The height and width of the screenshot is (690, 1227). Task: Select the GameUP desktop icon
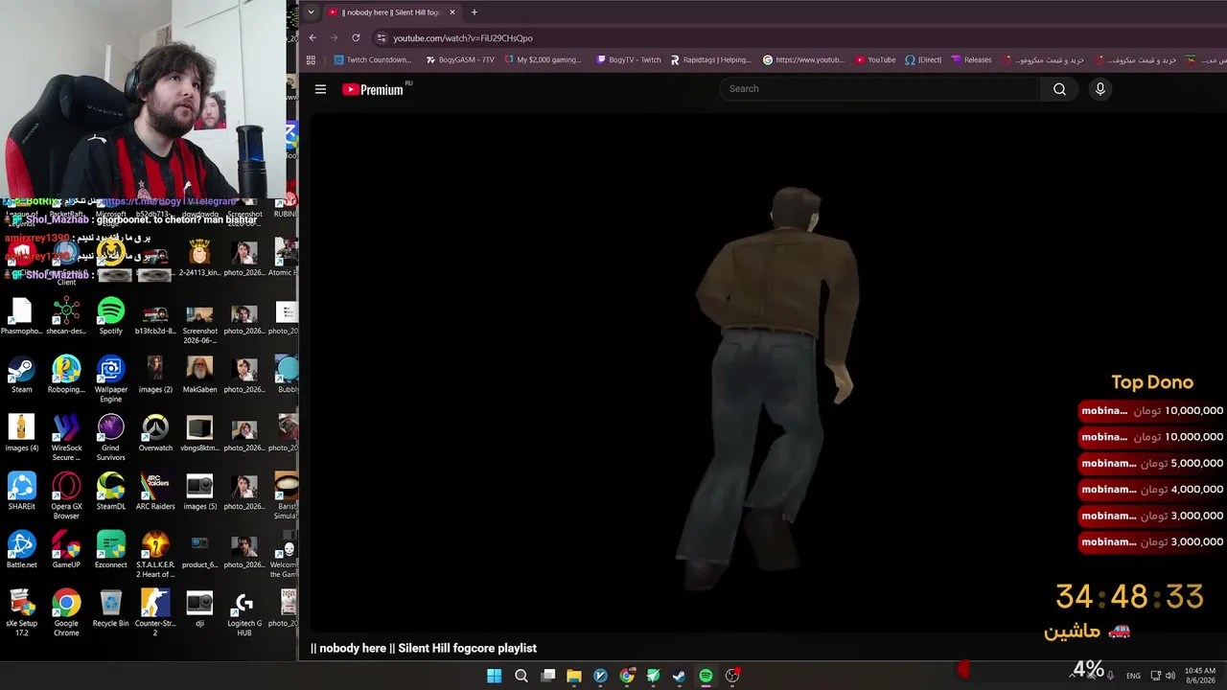tap(66, 551)
